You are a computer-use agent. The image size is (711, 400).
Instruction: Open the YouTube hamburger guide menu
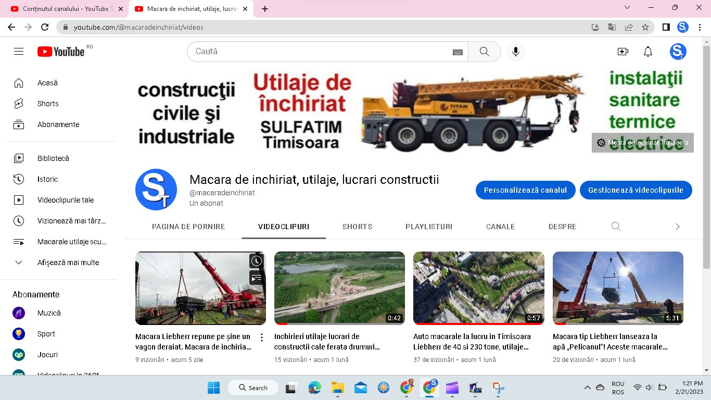tap(19, 52)
